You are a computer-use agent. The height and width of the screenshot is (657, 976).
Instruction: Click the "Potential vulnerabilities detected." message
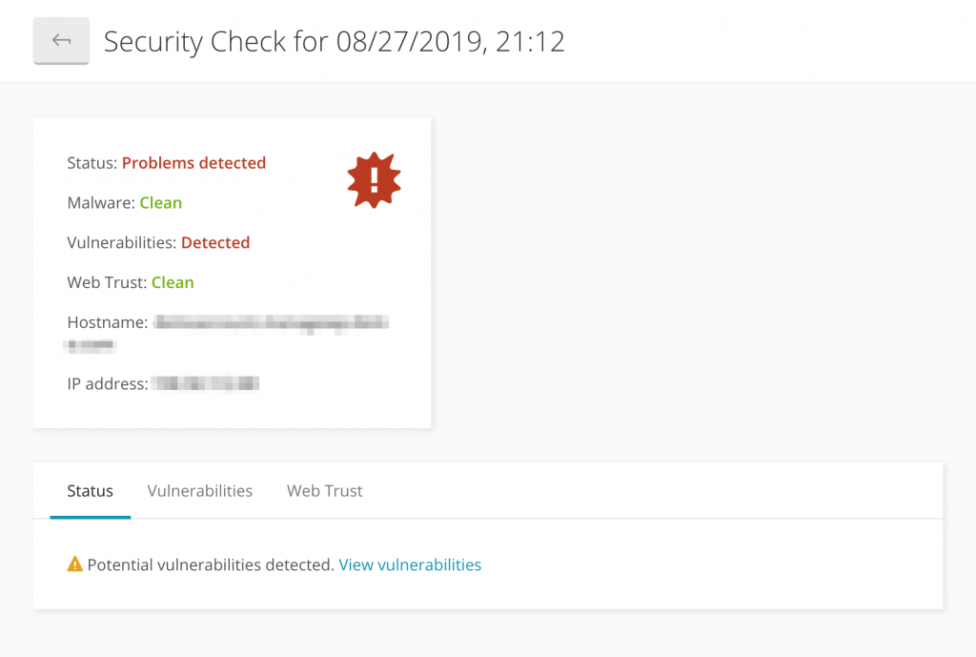(x=211, y=565)
